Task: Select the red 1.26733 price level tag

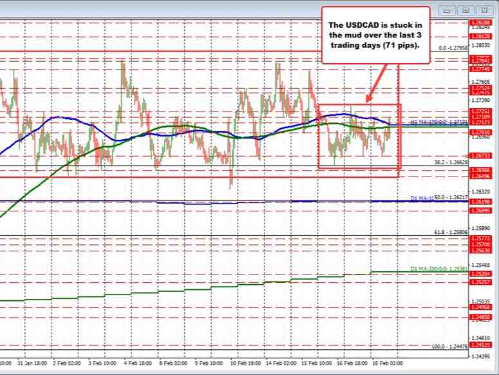Action: point(480,156)
